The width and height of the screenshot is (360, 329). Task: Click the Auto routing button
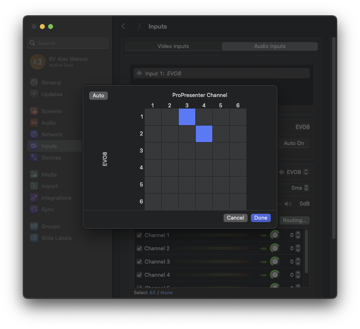coord(98,95)
